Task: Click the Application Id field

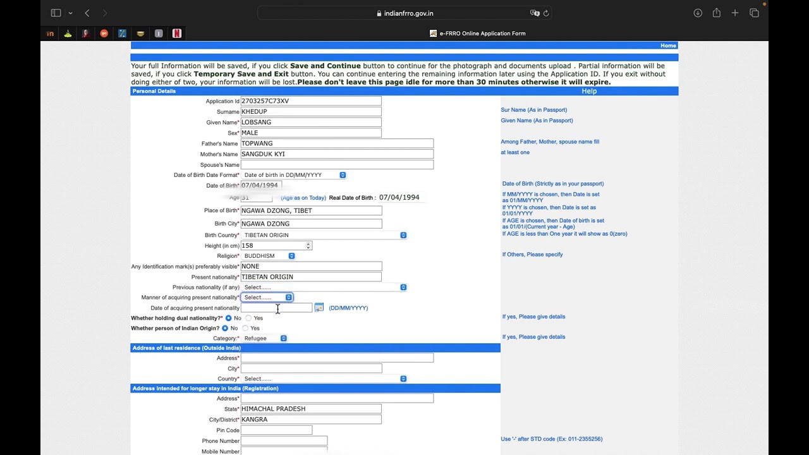Action: (x=311, y=101)
